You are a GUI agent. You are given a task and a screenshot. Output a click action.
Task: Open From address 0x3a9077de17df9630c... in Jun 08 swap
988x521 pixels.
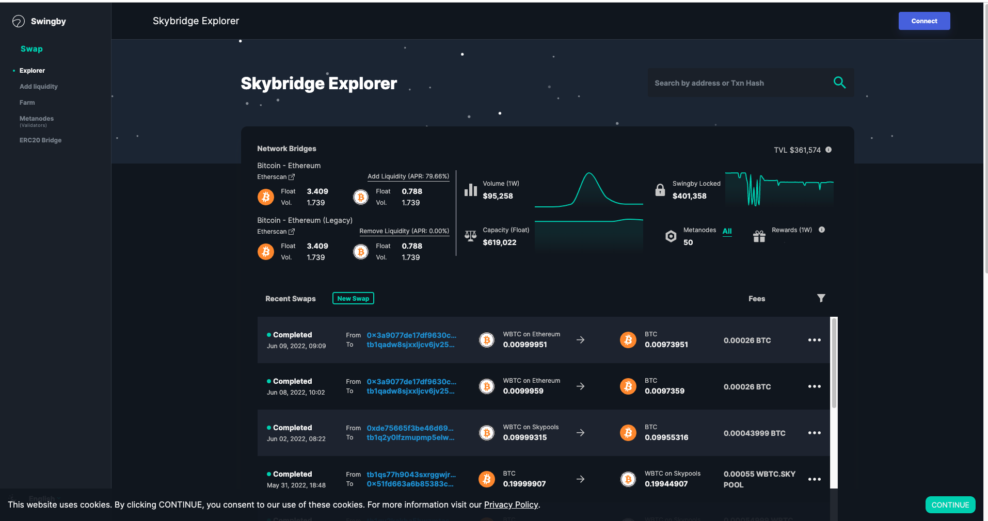(x=411, y=382)
